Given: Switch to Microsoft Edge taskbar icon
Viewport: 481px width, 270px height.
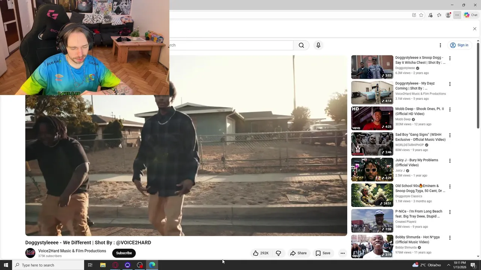Looking at the screenshot, I should coord(152,265).
